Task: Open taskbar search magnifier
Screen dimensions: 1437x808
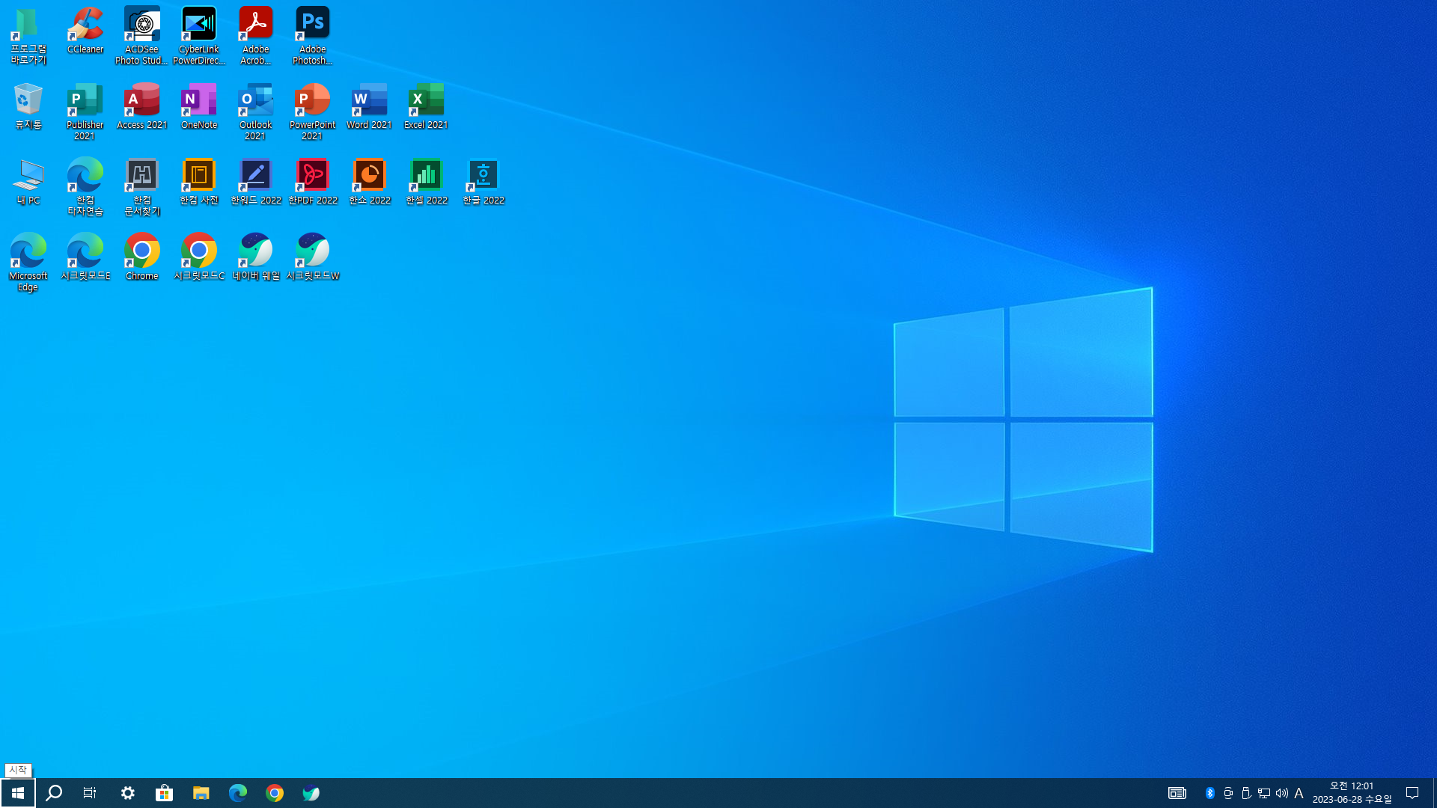Action: 54,793
